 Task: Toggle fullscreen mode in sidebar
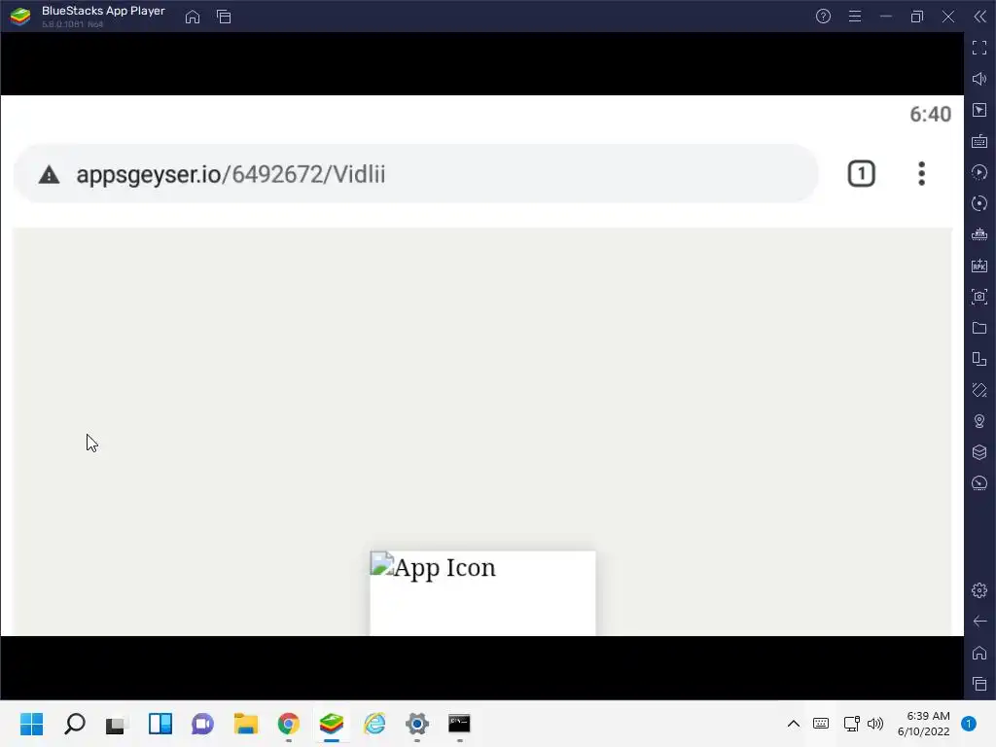(979, 48)
